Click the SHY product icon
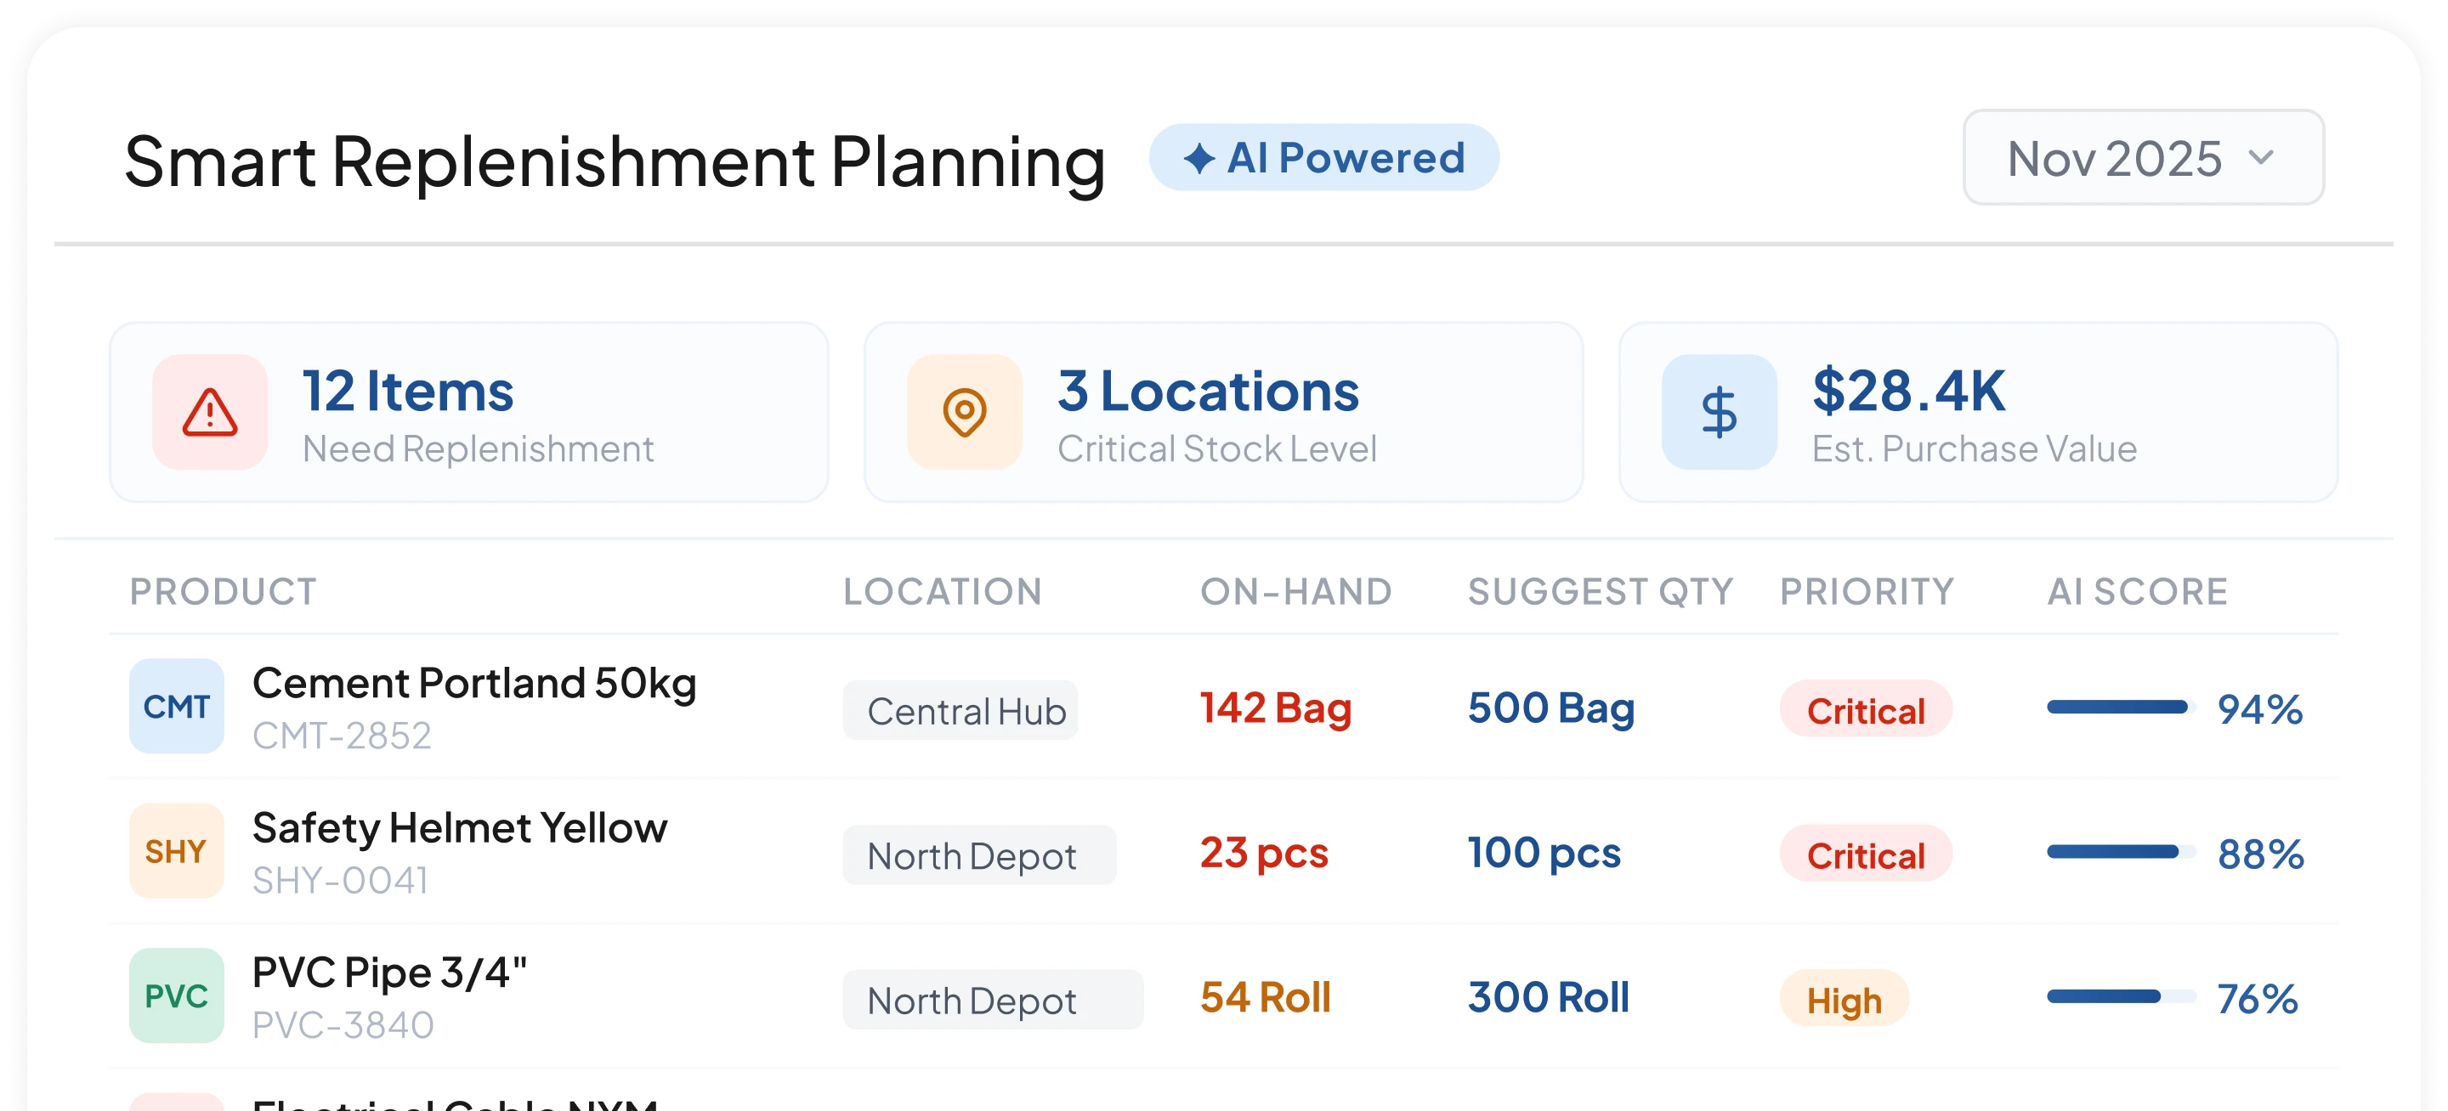This screenshot has width=2448, height=1111. tap(177, 851)
